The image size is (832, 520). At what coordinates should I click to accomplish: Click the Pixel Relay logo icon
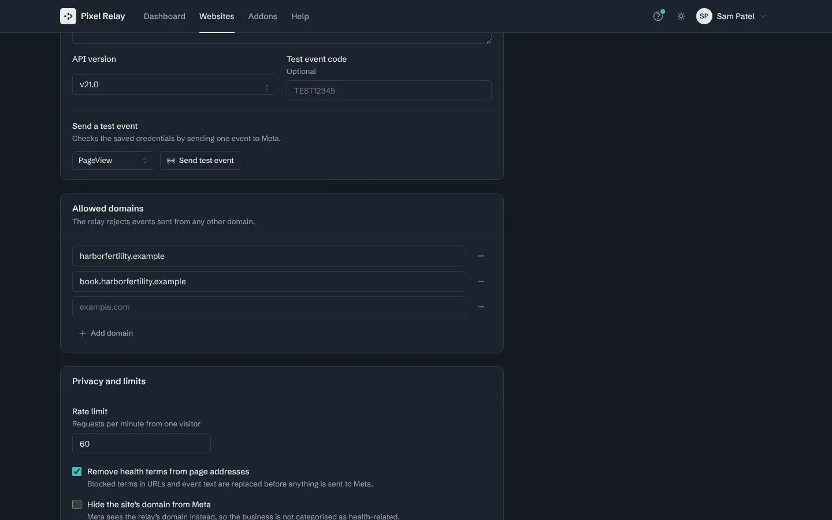click(68, 16)
